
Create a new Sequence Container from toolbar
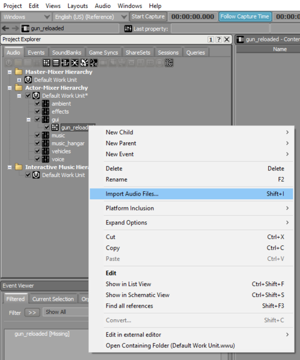pyautogui.click(x=56, y=62)
